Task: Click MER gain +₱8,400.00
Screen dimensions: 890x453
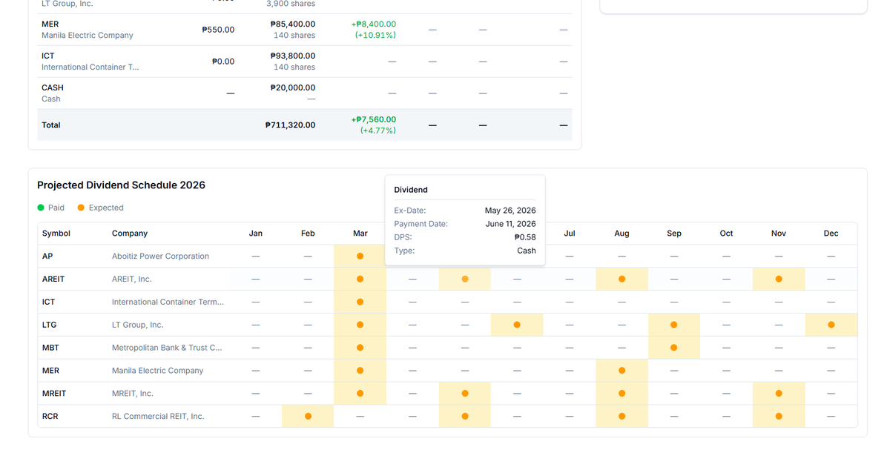Action: [373, 24]
